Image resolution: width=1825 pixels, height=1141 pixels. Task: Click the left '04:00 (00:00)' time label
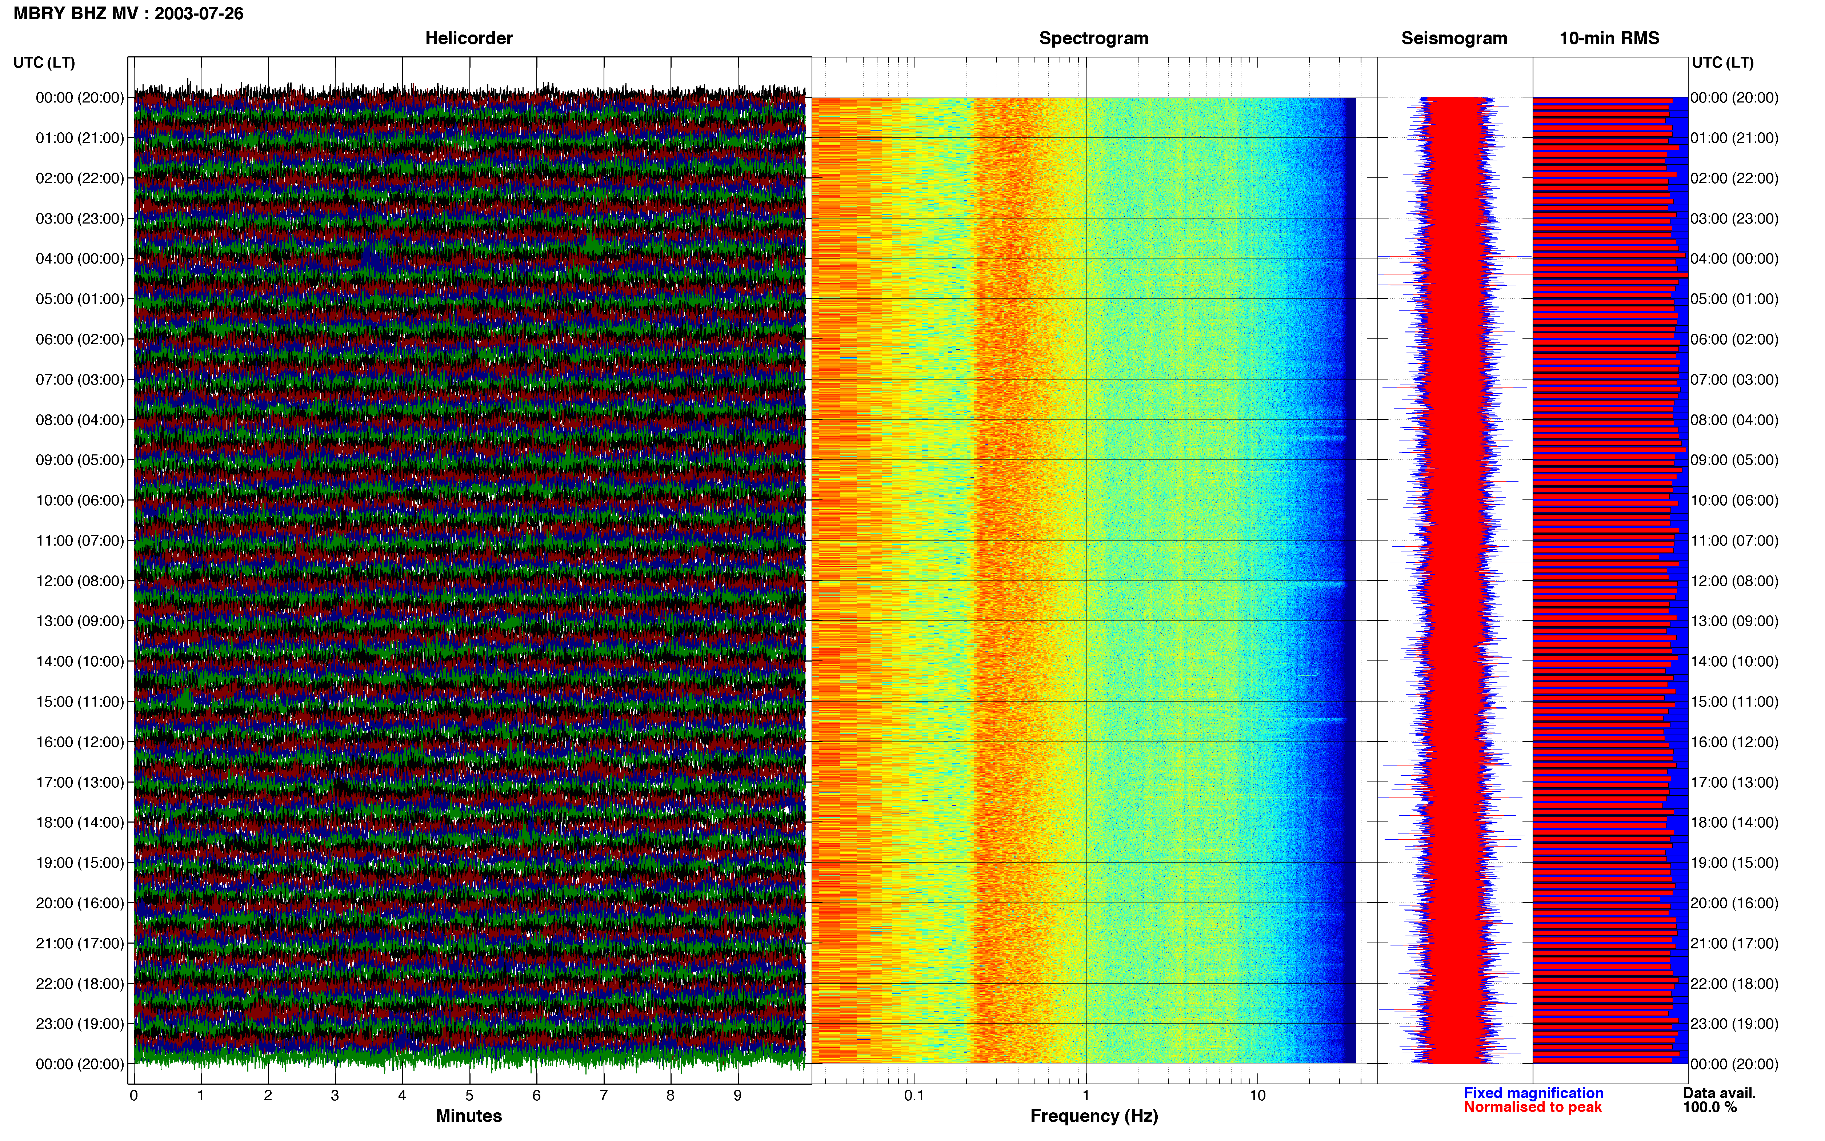coord(80,259)
